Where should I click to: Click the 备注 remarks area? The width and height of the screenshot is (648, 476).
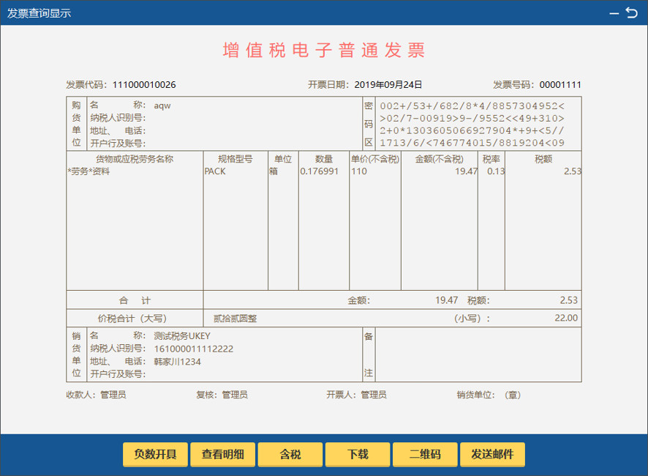[478, 354]
